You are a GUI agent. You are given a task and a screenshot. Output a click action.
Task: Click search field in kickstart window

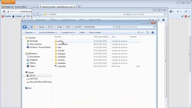[149, 14]
